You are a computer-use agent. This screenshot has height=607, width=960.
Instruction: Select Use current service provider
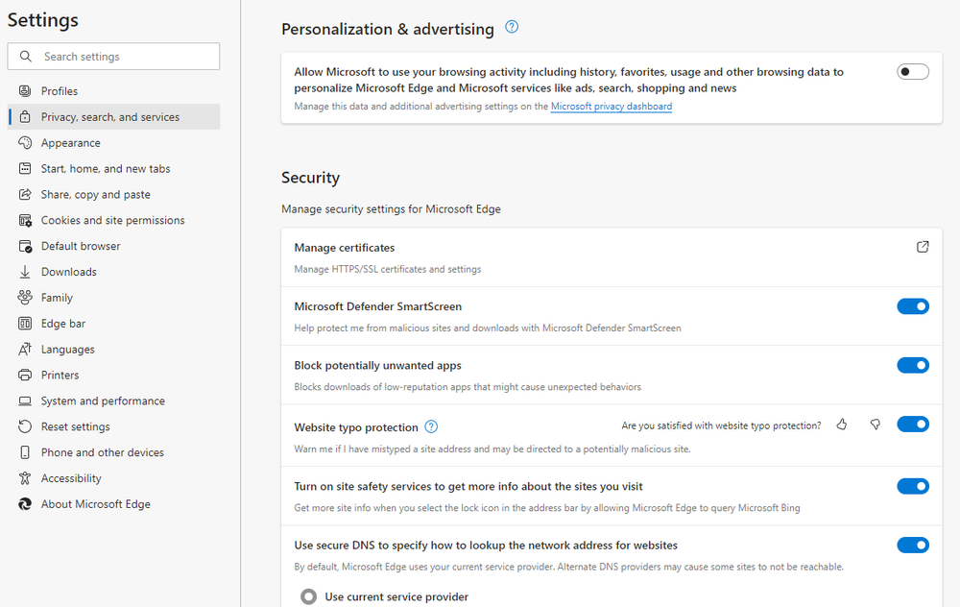pyautogui.click(x=308, y=595)
